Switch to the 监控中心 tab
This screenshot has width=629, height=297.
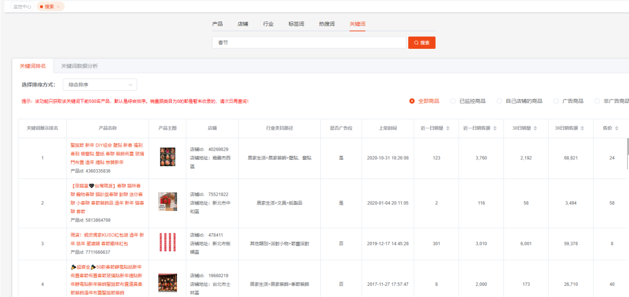click(x=23, y=7)
